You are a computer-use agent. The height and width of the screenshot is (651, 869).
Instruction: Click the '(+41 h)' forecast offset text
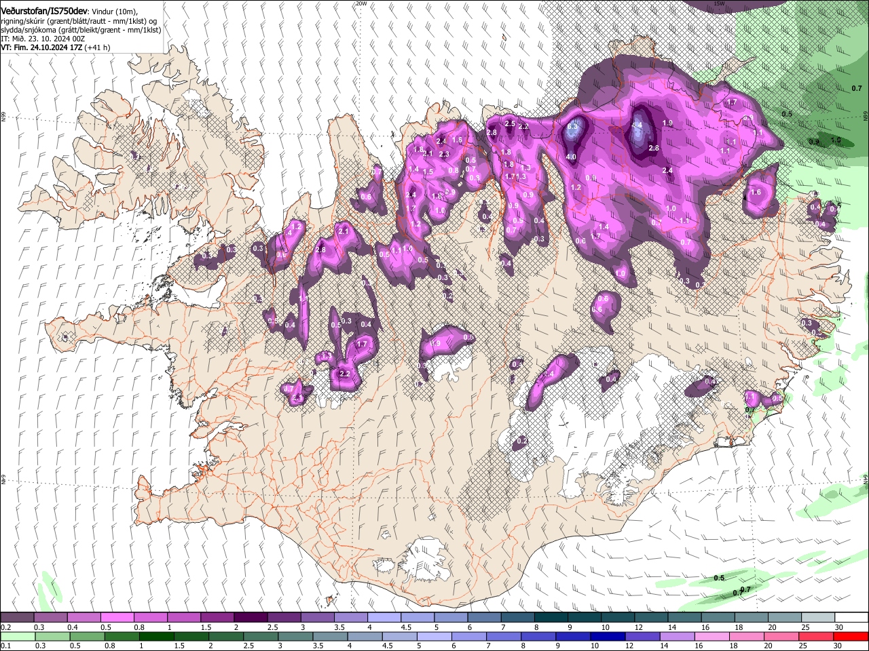click(98, 47)
